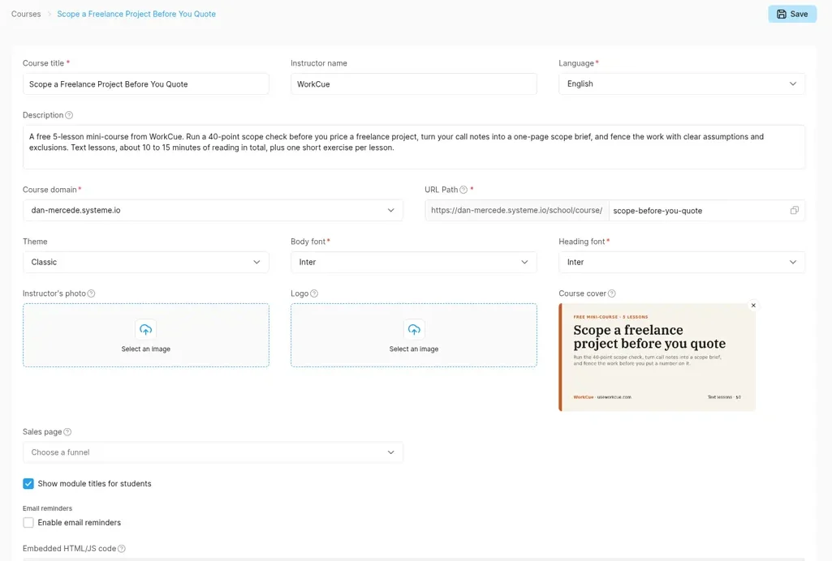
Task: Click the Course cover help icon
Action: [612, 293]
